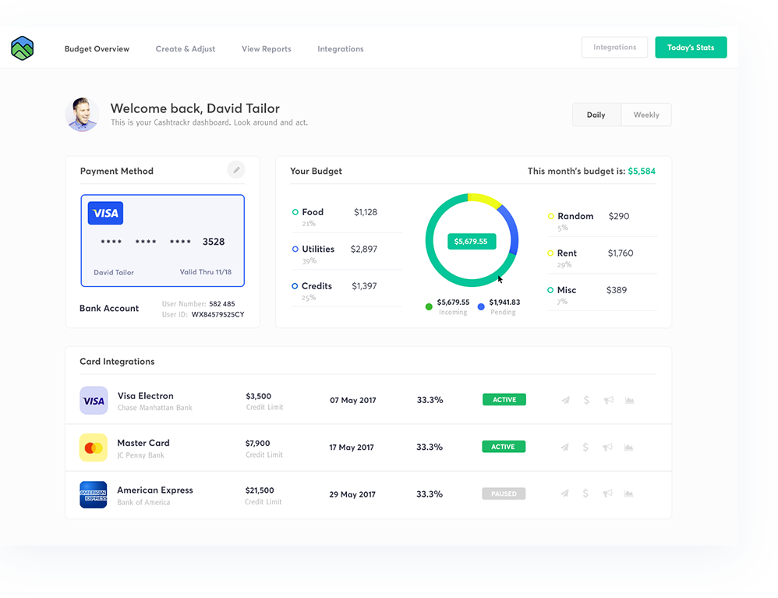Click the Cashtrackr mountain logo
The image size is (778, 598).
(23, 48)
